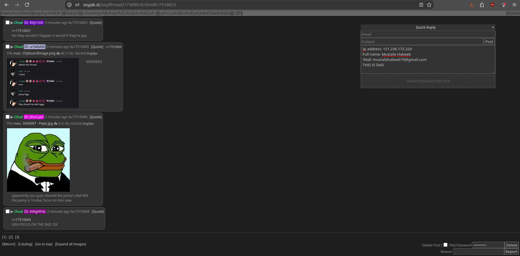Bookmark this page with the star icon

tap(429, 5)
